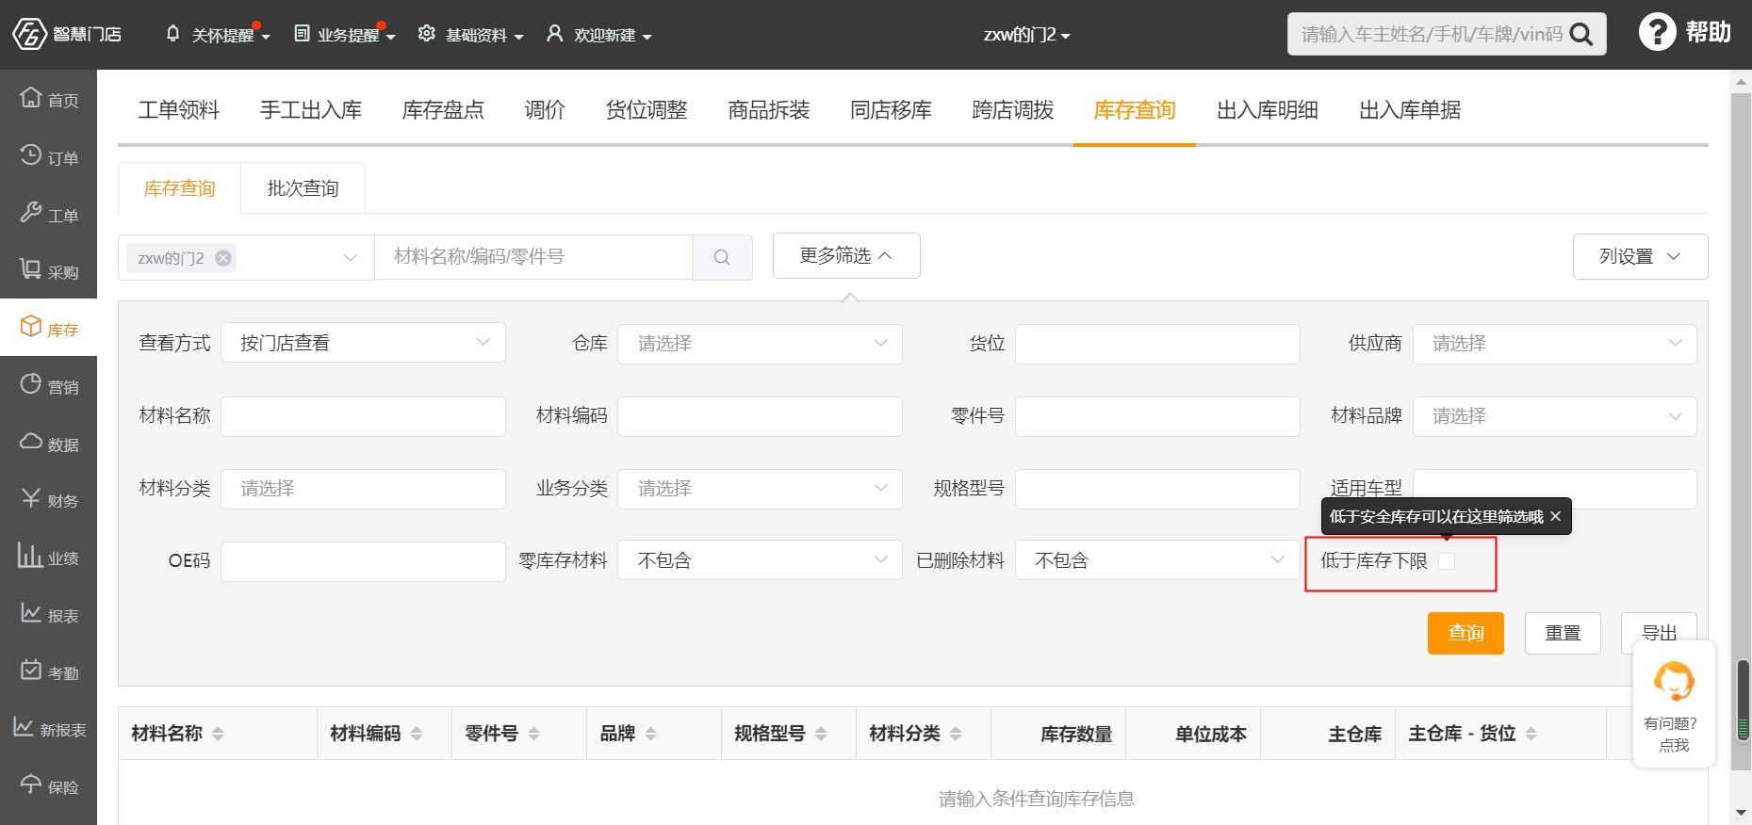Open the 订单 orders sidebar icon
The height and width of the screenshot is (825, 1752).
pos(31,154)
